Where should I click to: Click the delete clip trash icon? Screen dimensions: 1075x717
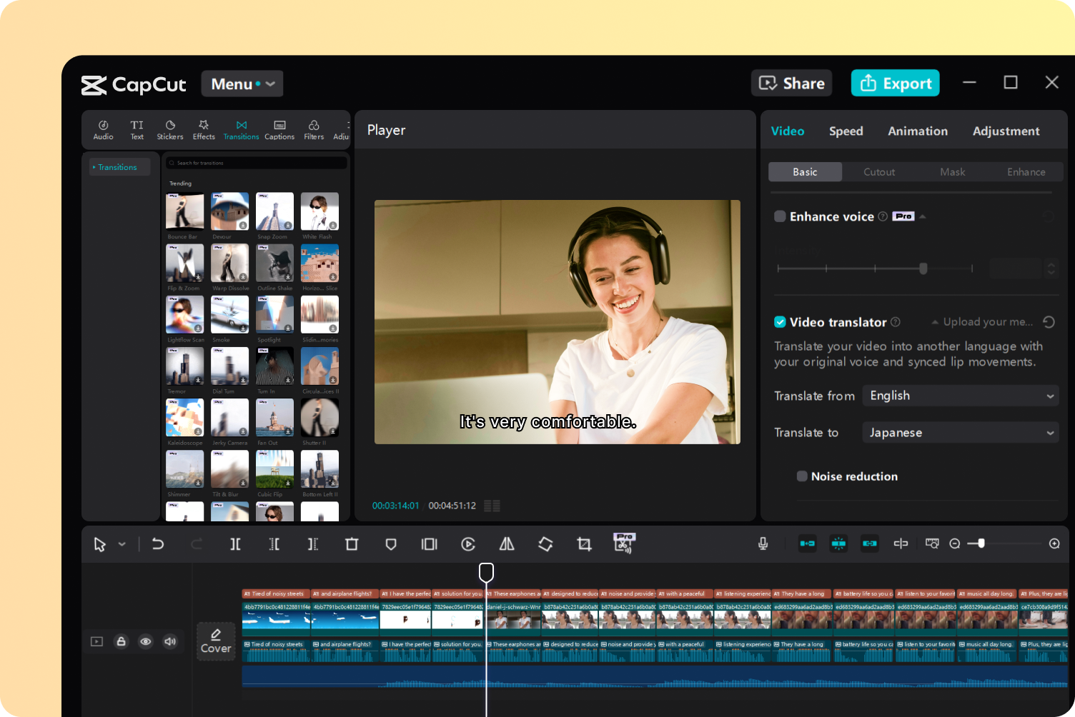pos(352,544)
